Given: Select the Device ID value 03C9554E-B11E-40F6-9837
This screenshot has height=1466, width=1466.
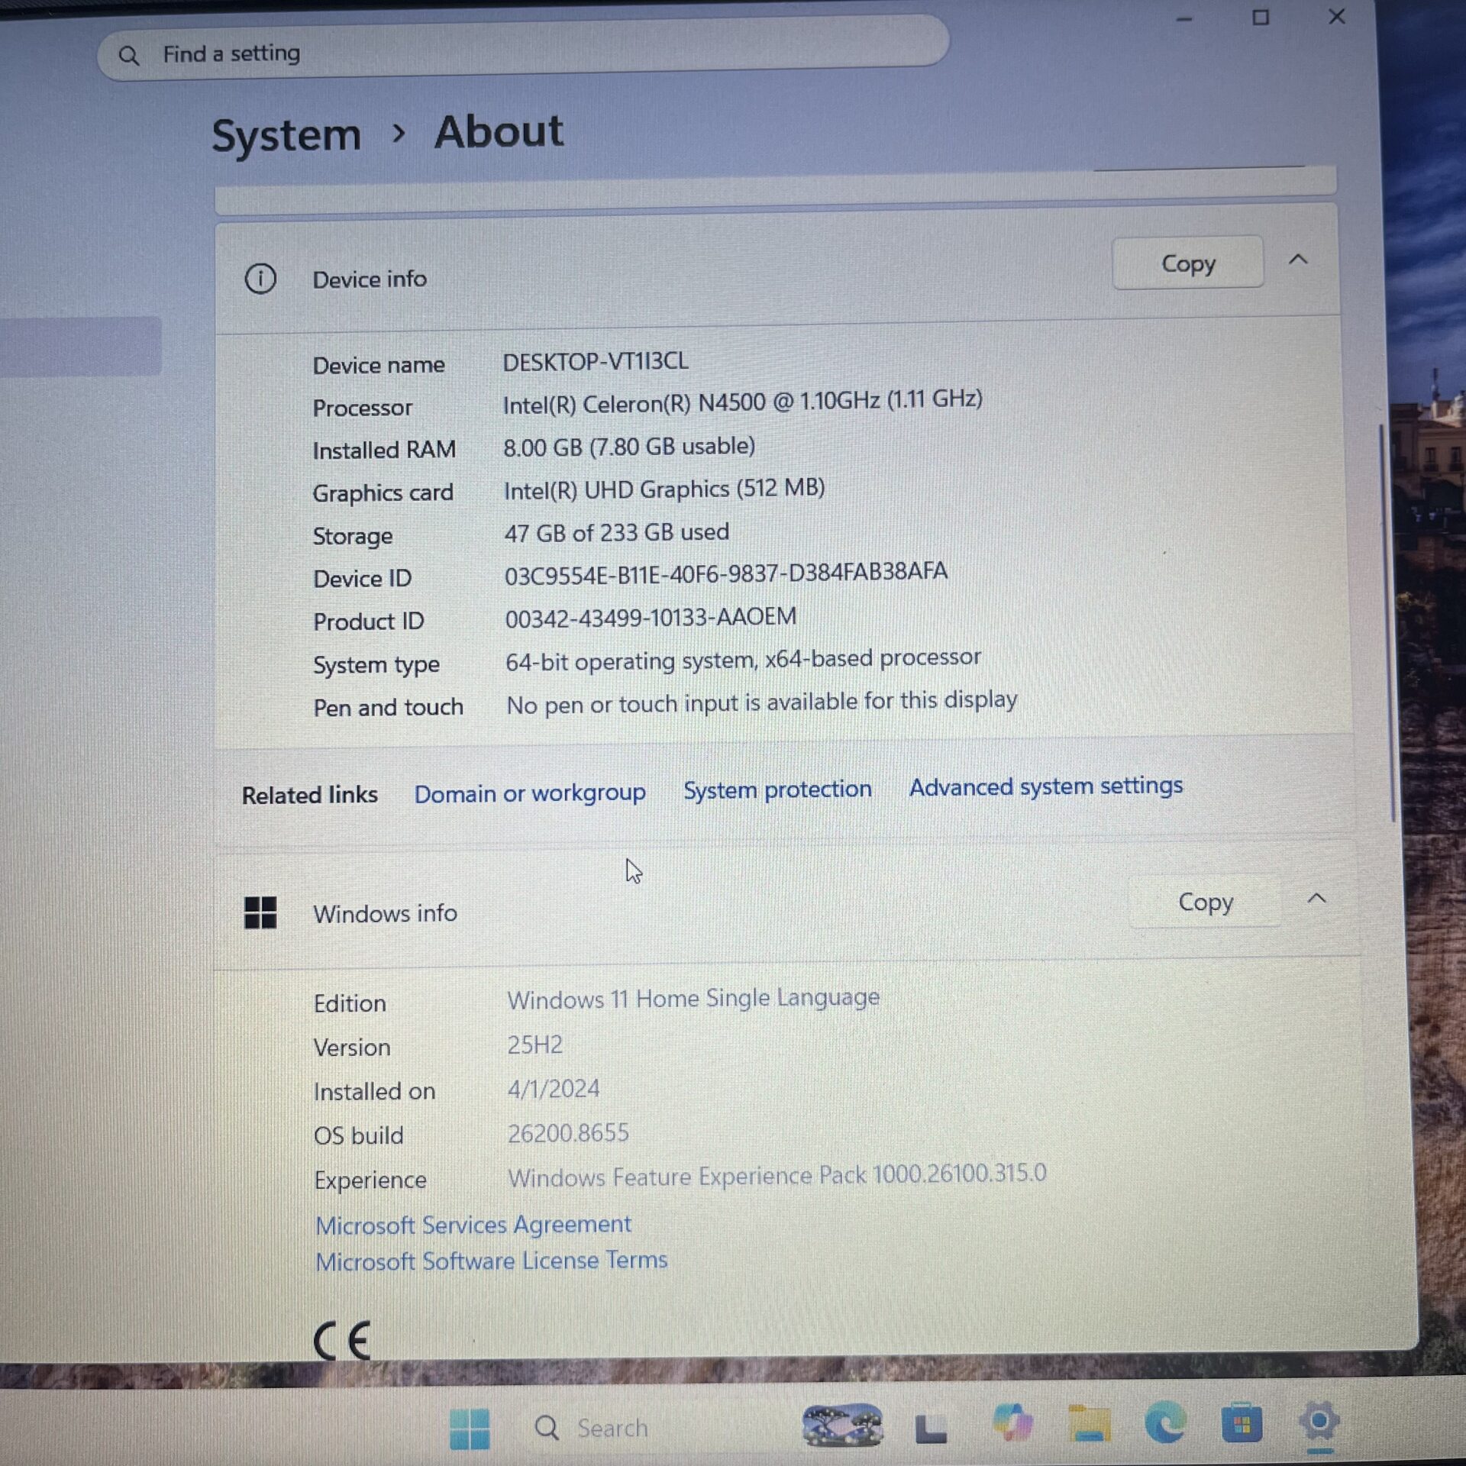Looking at the screenshot, I should tap(726, 573).
